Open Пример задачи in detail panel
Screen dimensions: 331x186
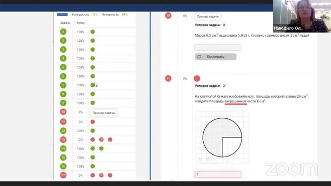tap(208, 17)
